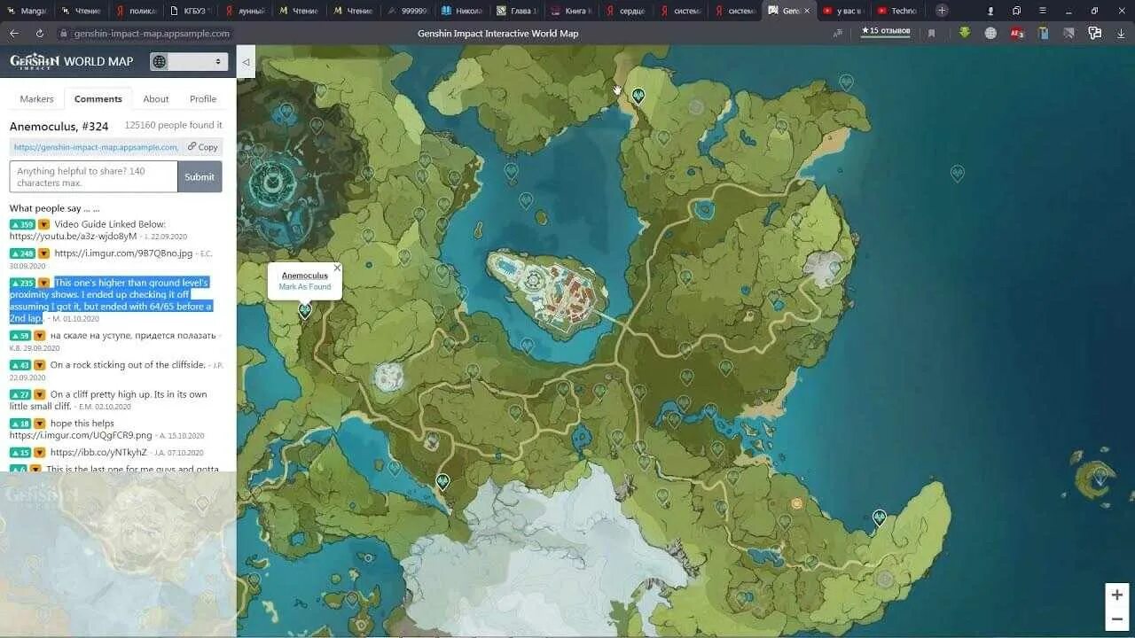Open the ibb.co/yNTkyhZ link

pyautogui.click(x=98, y=453)
